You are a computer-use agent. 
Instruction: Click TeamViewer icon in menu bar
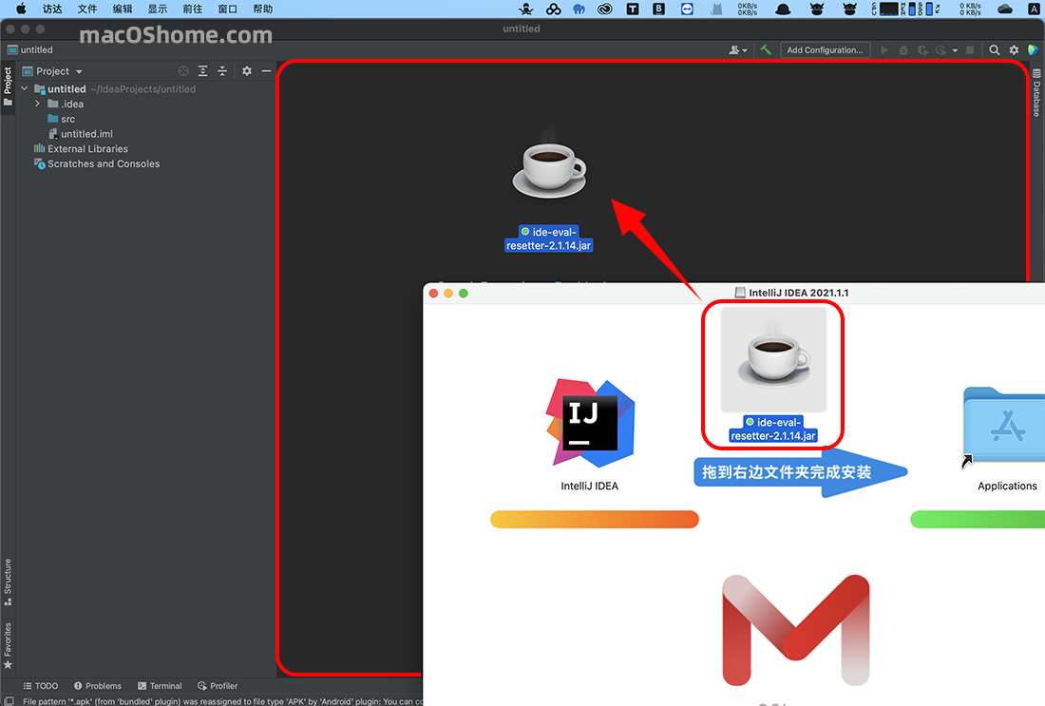tap(687, 10)
